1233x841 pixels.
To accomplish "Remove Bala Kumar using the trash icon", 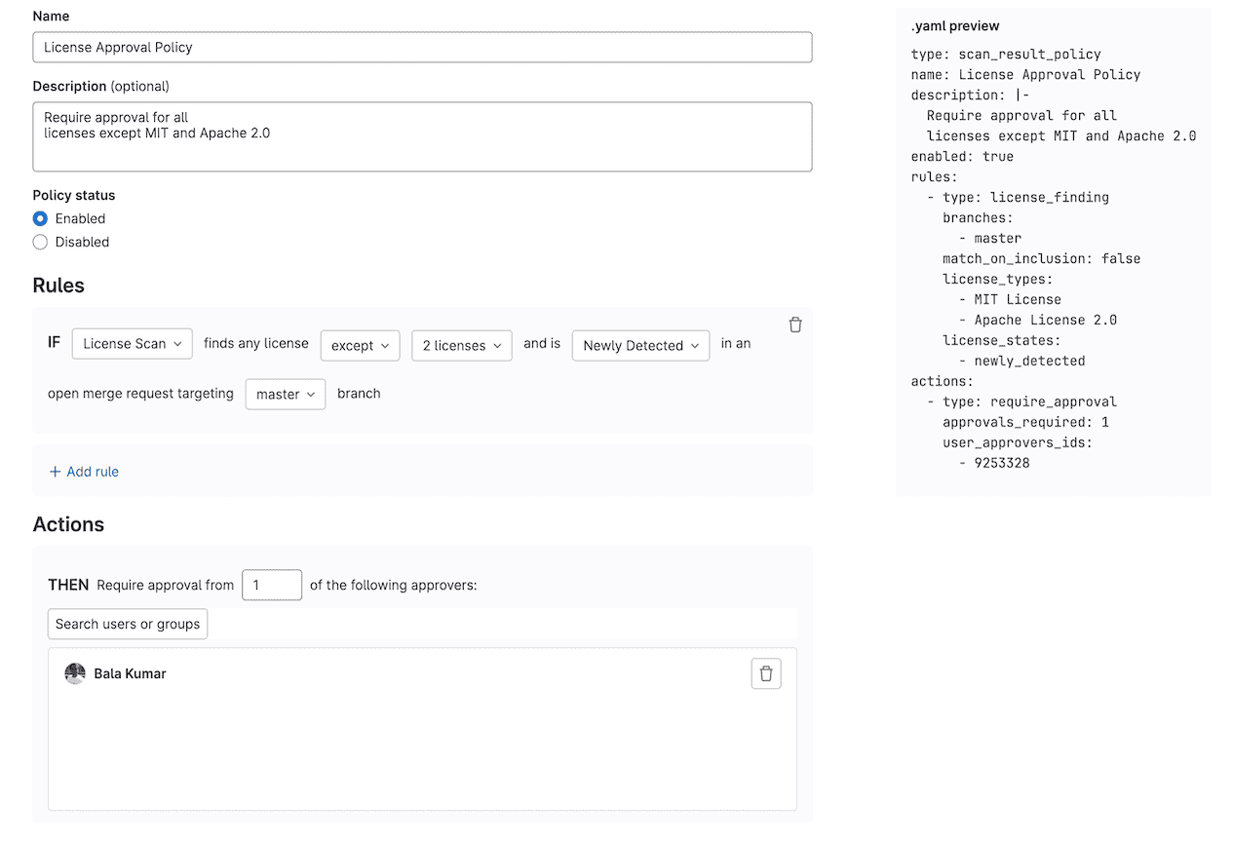I will click(x=766, y=674).
